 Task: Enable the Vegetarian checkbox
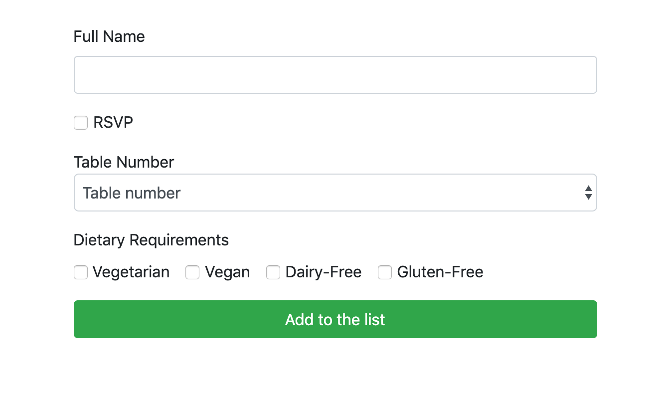pos(81,272)
